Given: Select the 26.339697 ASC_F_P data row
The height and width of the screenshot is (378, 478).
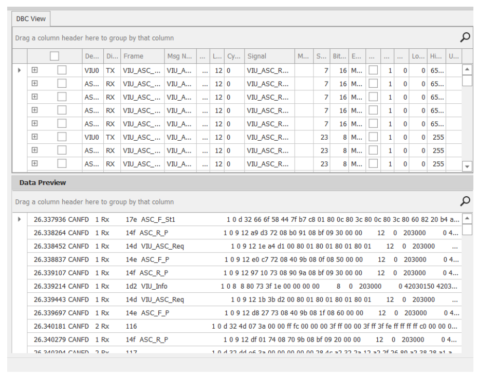Looking at the screenshot, I should [244, 313].
